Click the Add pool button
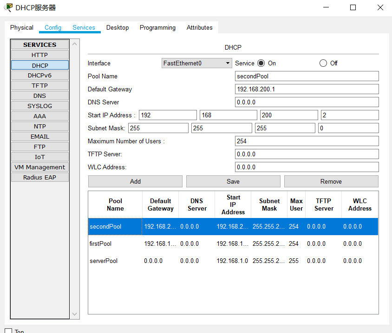 click(x=135, y=181)
